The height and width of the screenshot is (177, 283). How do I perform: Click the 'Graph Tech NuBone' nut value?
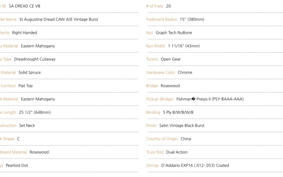pyautogui.click(x=174, y=33)
